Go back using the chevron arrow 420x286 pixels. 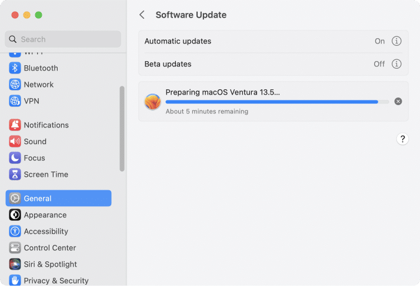pyautogui.click(x=142, y=15)
